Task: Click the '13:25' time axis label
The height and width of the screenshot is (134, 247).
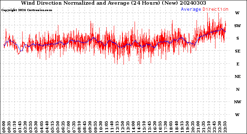Action: pyautogui.click(x=128, y=127)
